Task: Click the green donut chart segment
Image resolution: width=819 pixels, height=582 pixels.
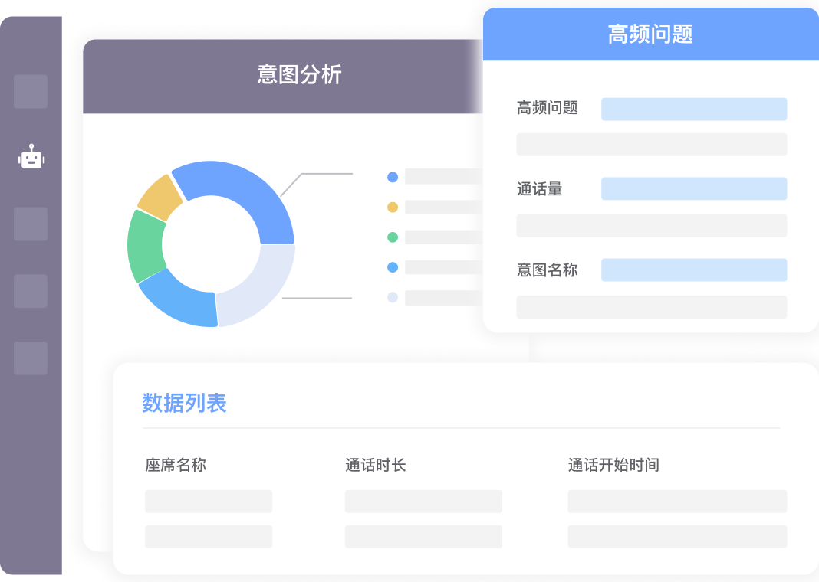Action: [x=145, y=246]
